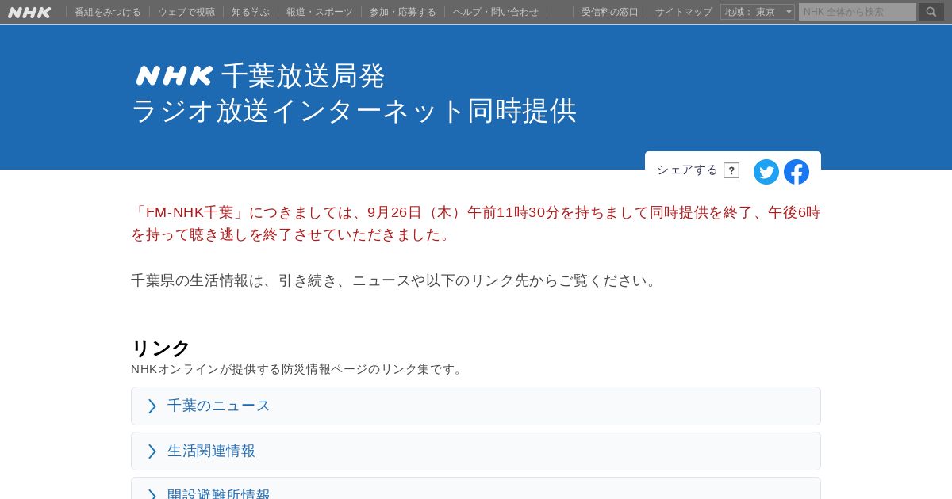Click the リンク section heading
Screen dimensions: 952x499
coord(160,348)
